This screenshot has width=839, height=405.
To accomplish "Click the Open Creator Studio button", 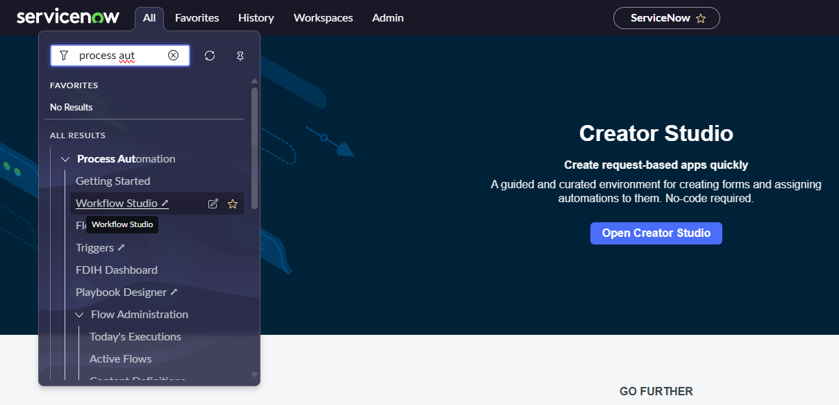I will coord(656,233).
